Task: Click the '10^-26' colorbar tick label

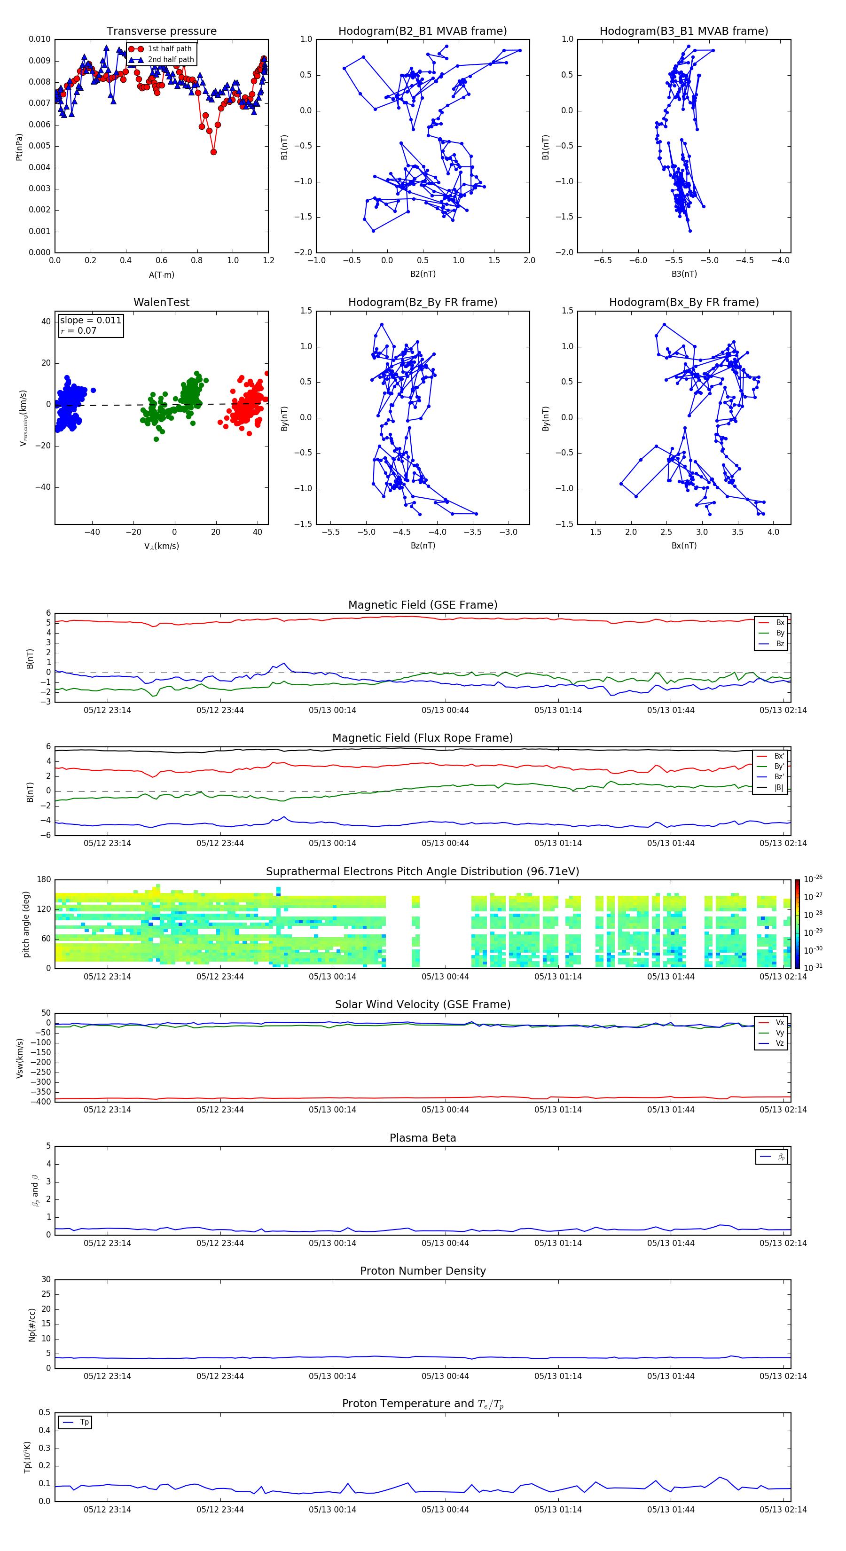Action: coord(813,879)
